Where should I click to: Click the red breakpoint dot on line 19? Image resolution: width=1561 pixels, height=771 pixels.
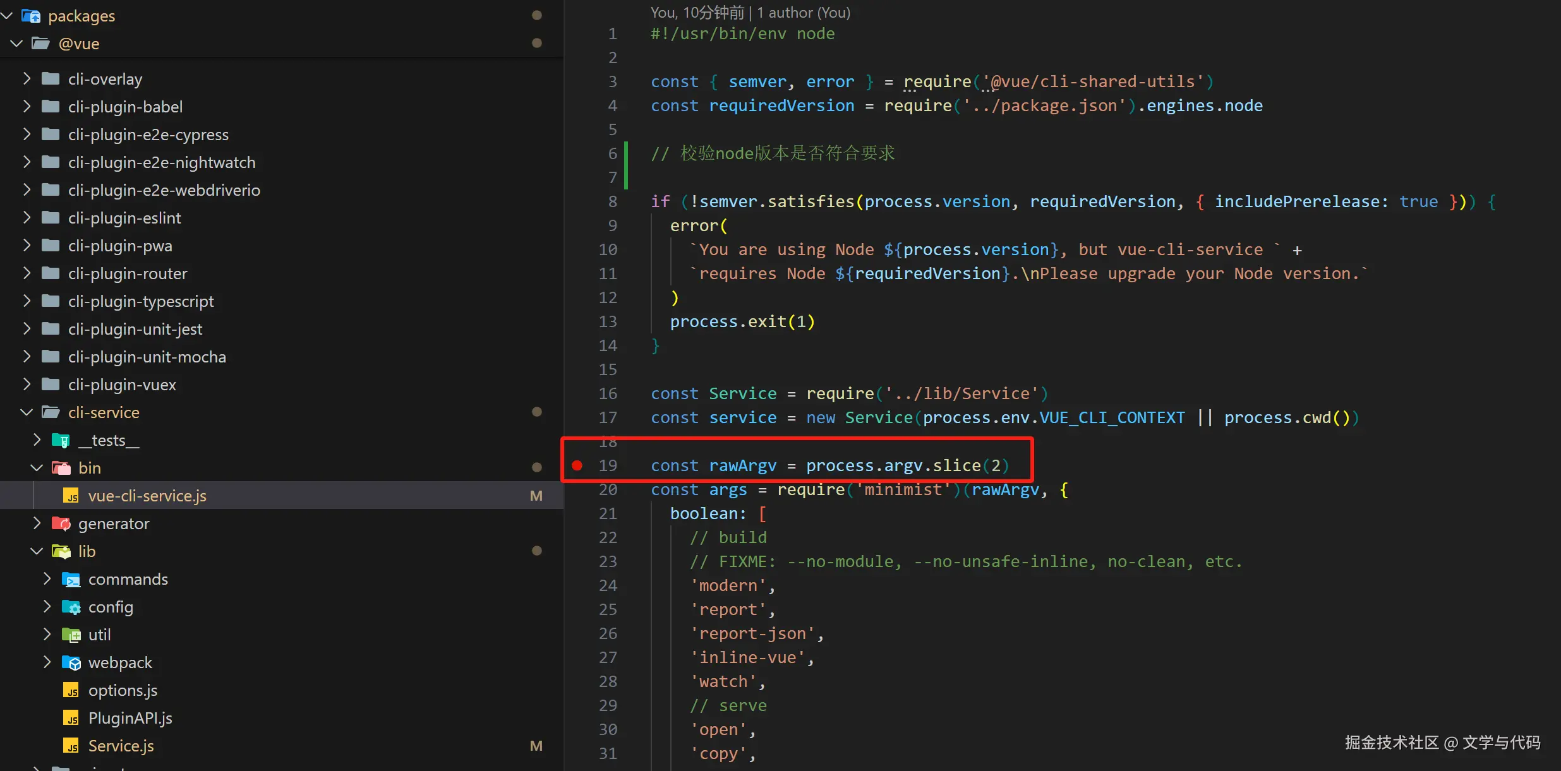pyautogui.click(x=577, y=465)
